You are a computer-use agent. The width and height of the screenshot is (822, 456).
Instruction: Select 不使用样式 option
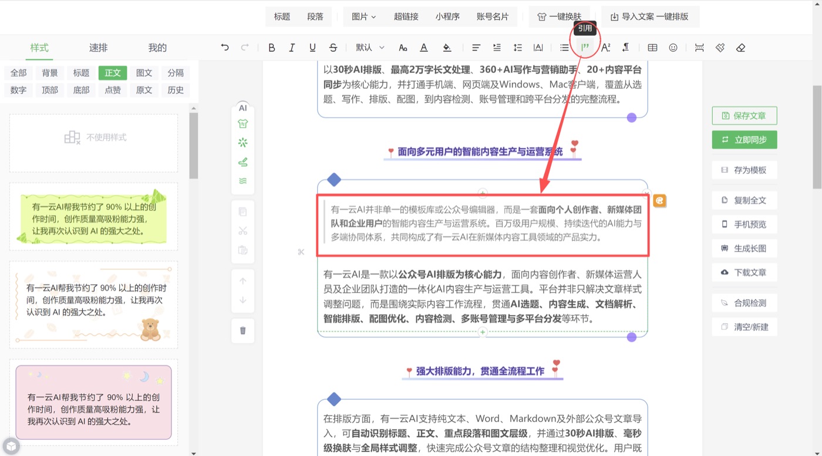click(94, 138)
